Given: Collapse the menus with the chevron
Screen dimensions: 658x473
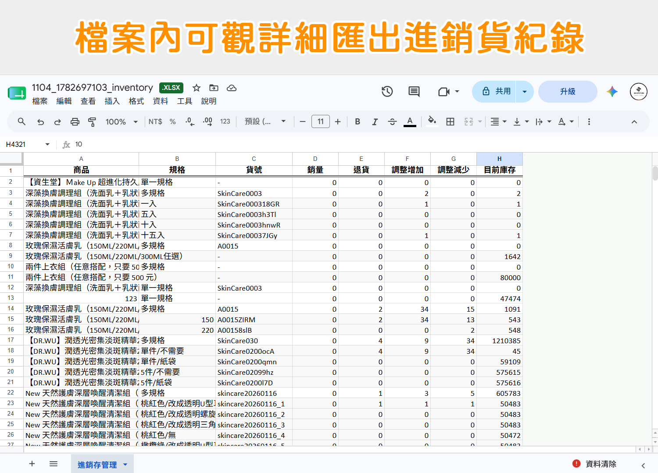Looking at the screenshot, I should (x=634, y=122).
